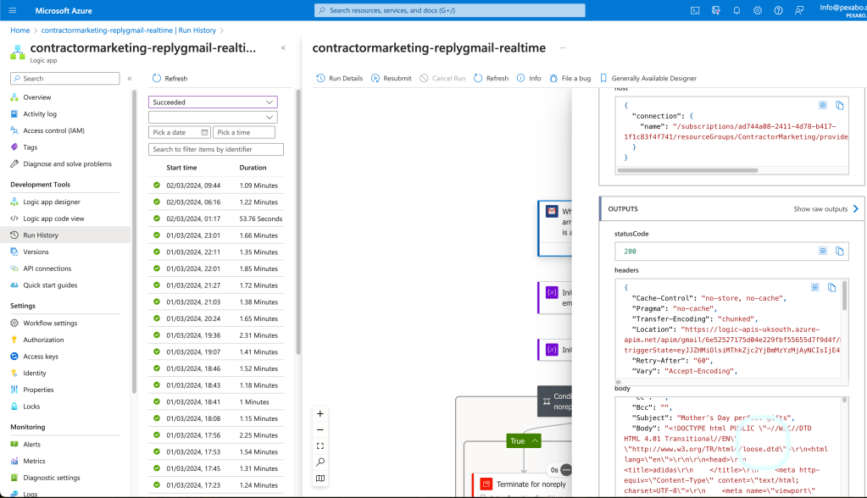Open Overview in the sidebar
The height and width of the screenshot is (498, 867).
point(37,97)
